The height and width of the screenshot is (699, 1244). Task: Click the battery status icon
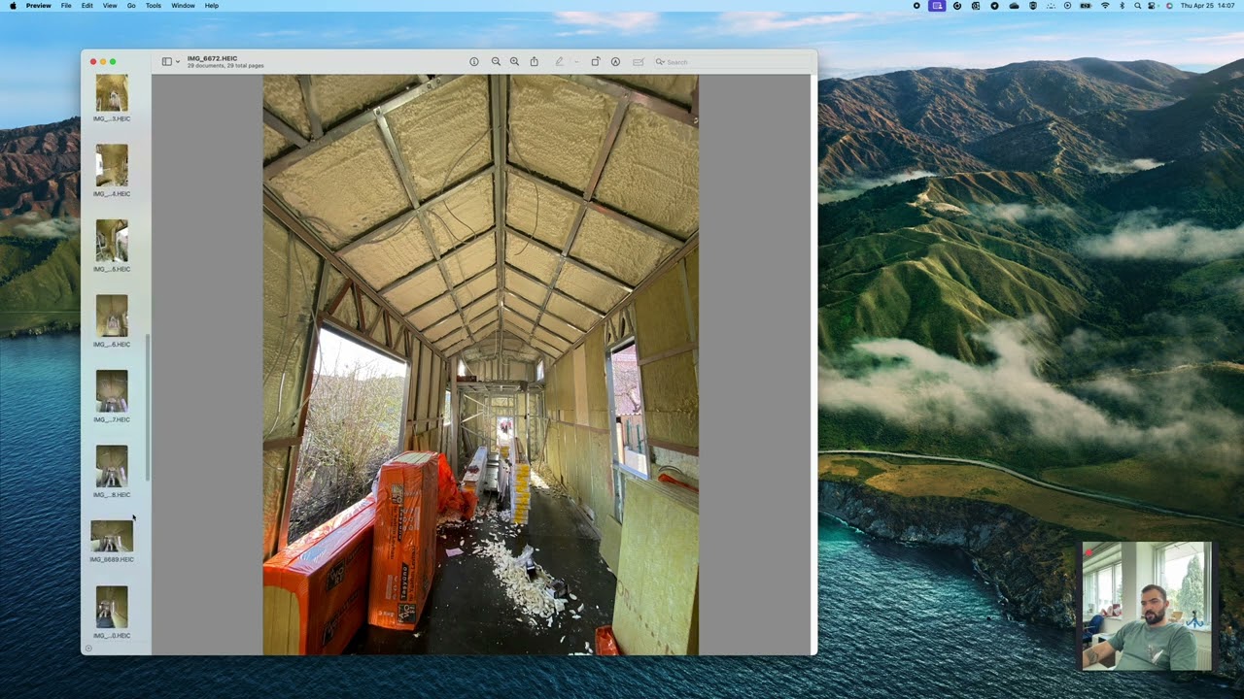(x=1087, y=6)
